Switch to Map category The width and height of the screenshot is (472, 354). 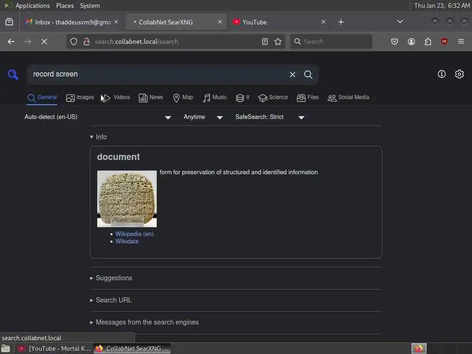pos(183,98)
